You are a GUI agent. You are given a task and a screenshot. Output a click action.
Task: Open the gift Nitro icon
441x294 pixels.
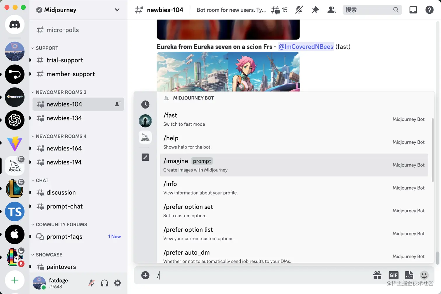[x=377, y=275]
